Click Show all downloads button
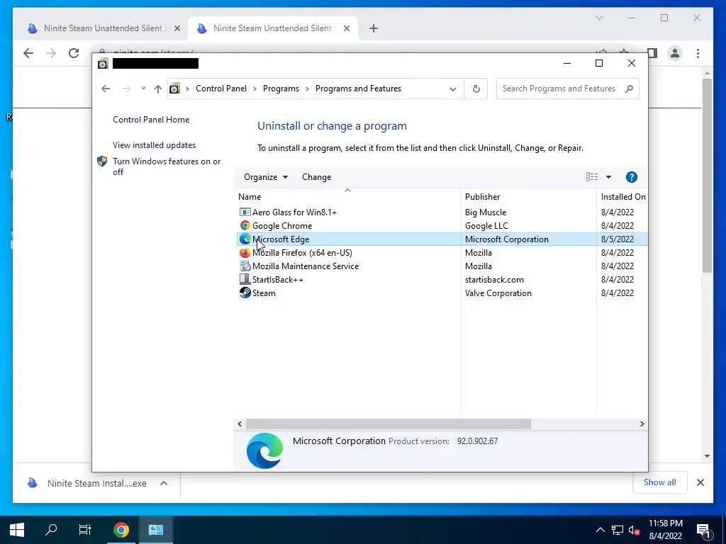This screenshot has height=544, width=726. pyautogui.click(x=659, y=482)
